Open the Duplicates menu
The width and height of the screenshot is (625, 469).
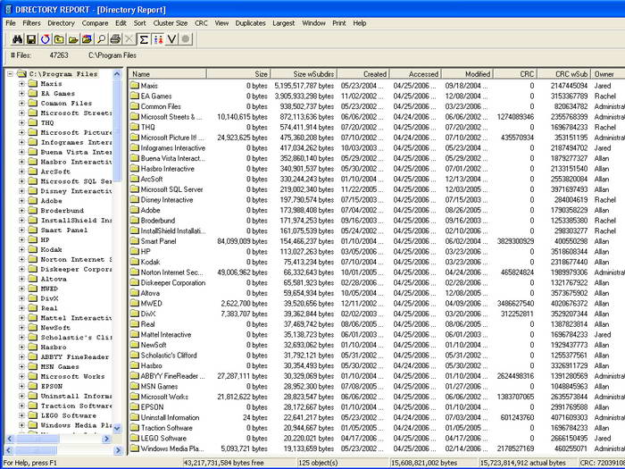[250, 23]
